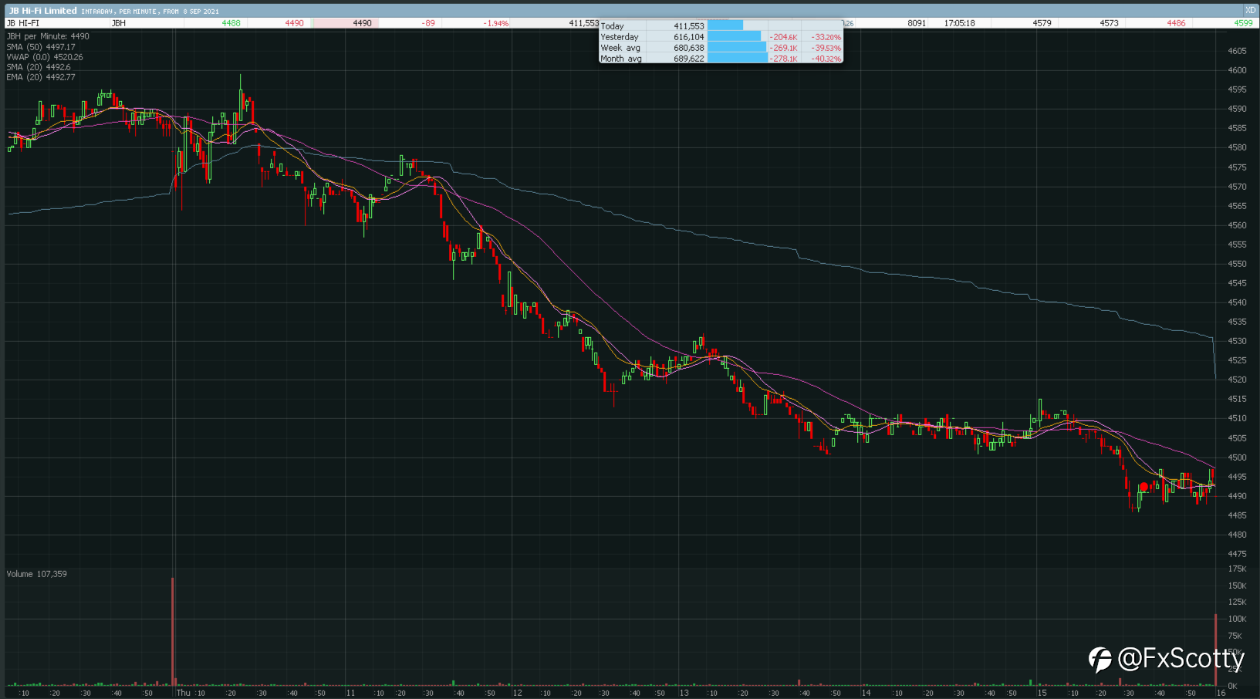Select the Today row in volume popup
Screen dimensions: 1260x699
coord(721,26)
